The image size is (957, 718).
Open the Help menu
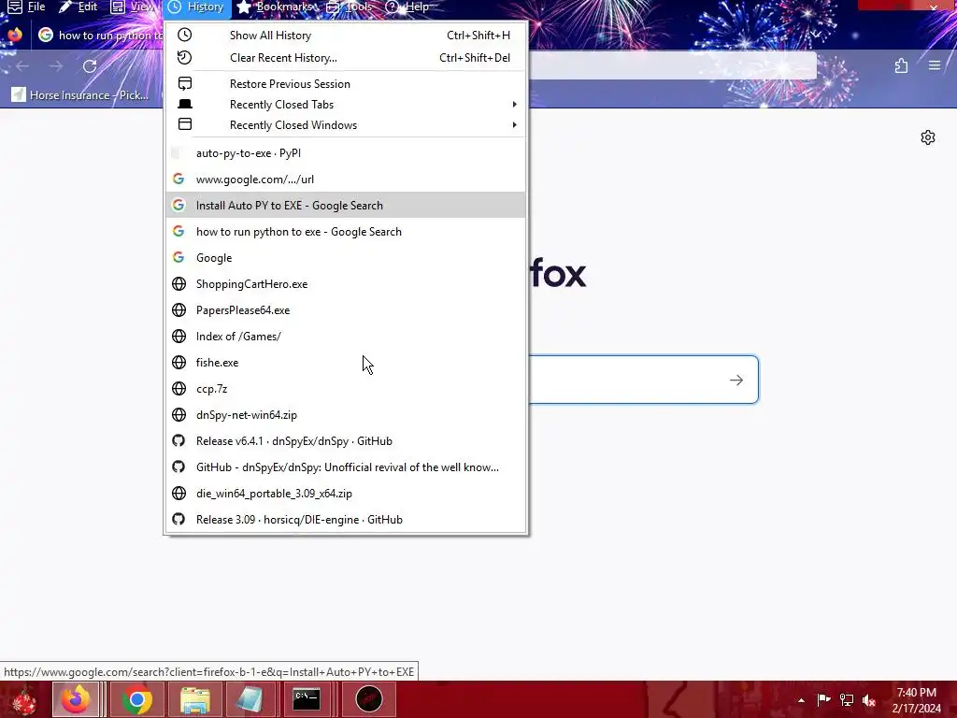tap(407, 7)
